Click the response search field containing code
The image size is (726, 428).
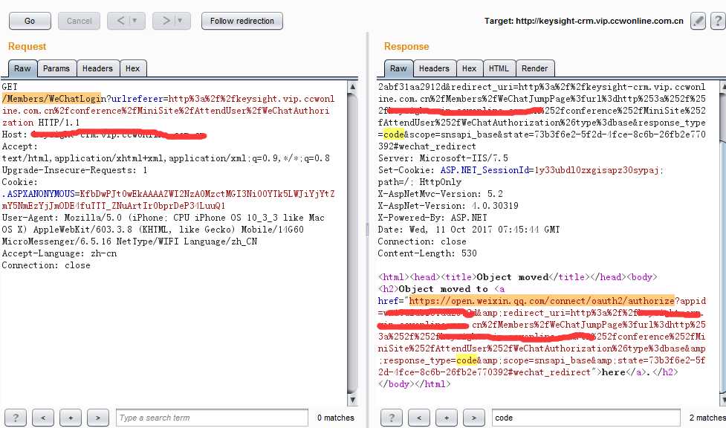pos(586,418)
